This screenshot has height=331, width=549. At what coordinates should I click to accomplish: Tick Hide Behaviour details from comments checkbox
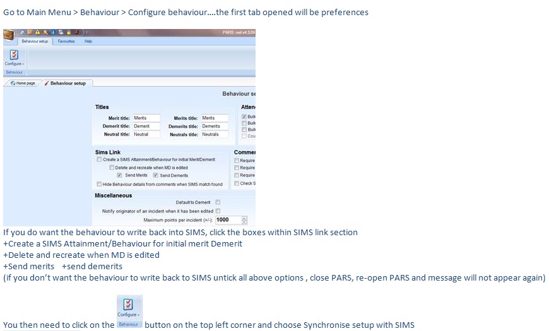(x=100, y=184)
